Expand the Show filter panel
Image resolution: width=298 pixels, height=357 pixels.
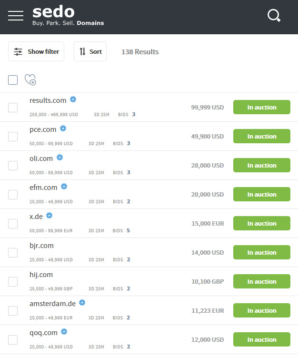[x=36, y=51]
